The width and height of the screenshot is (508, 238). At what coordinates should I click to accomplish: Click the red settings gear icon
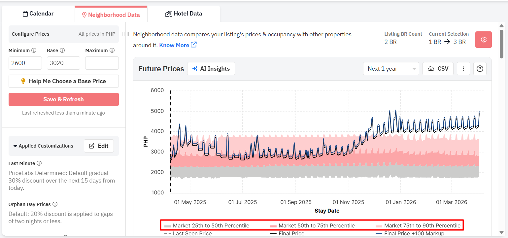[x=483, y=40]
